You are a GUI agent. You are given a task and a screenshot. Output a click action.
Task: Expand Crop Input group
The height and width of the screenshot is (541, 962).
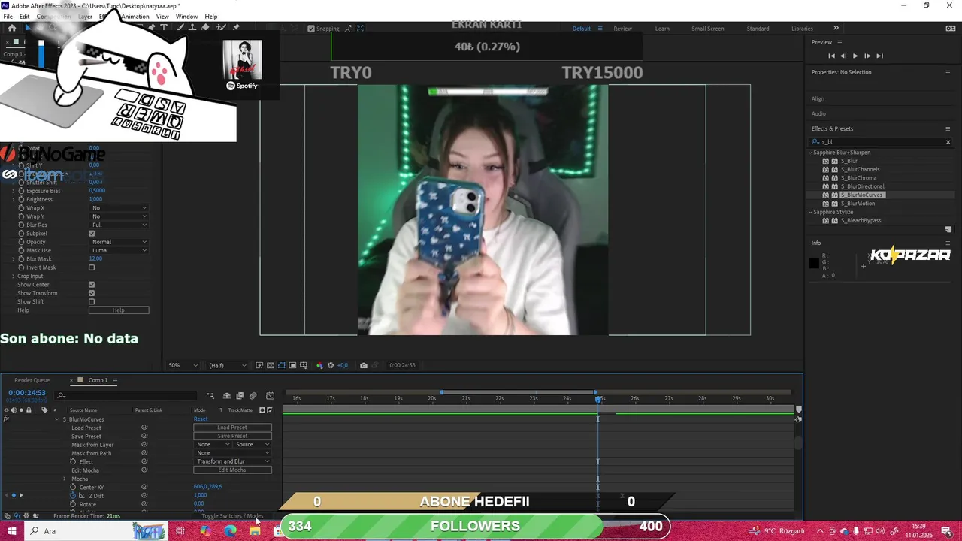(x=13, y=277)
